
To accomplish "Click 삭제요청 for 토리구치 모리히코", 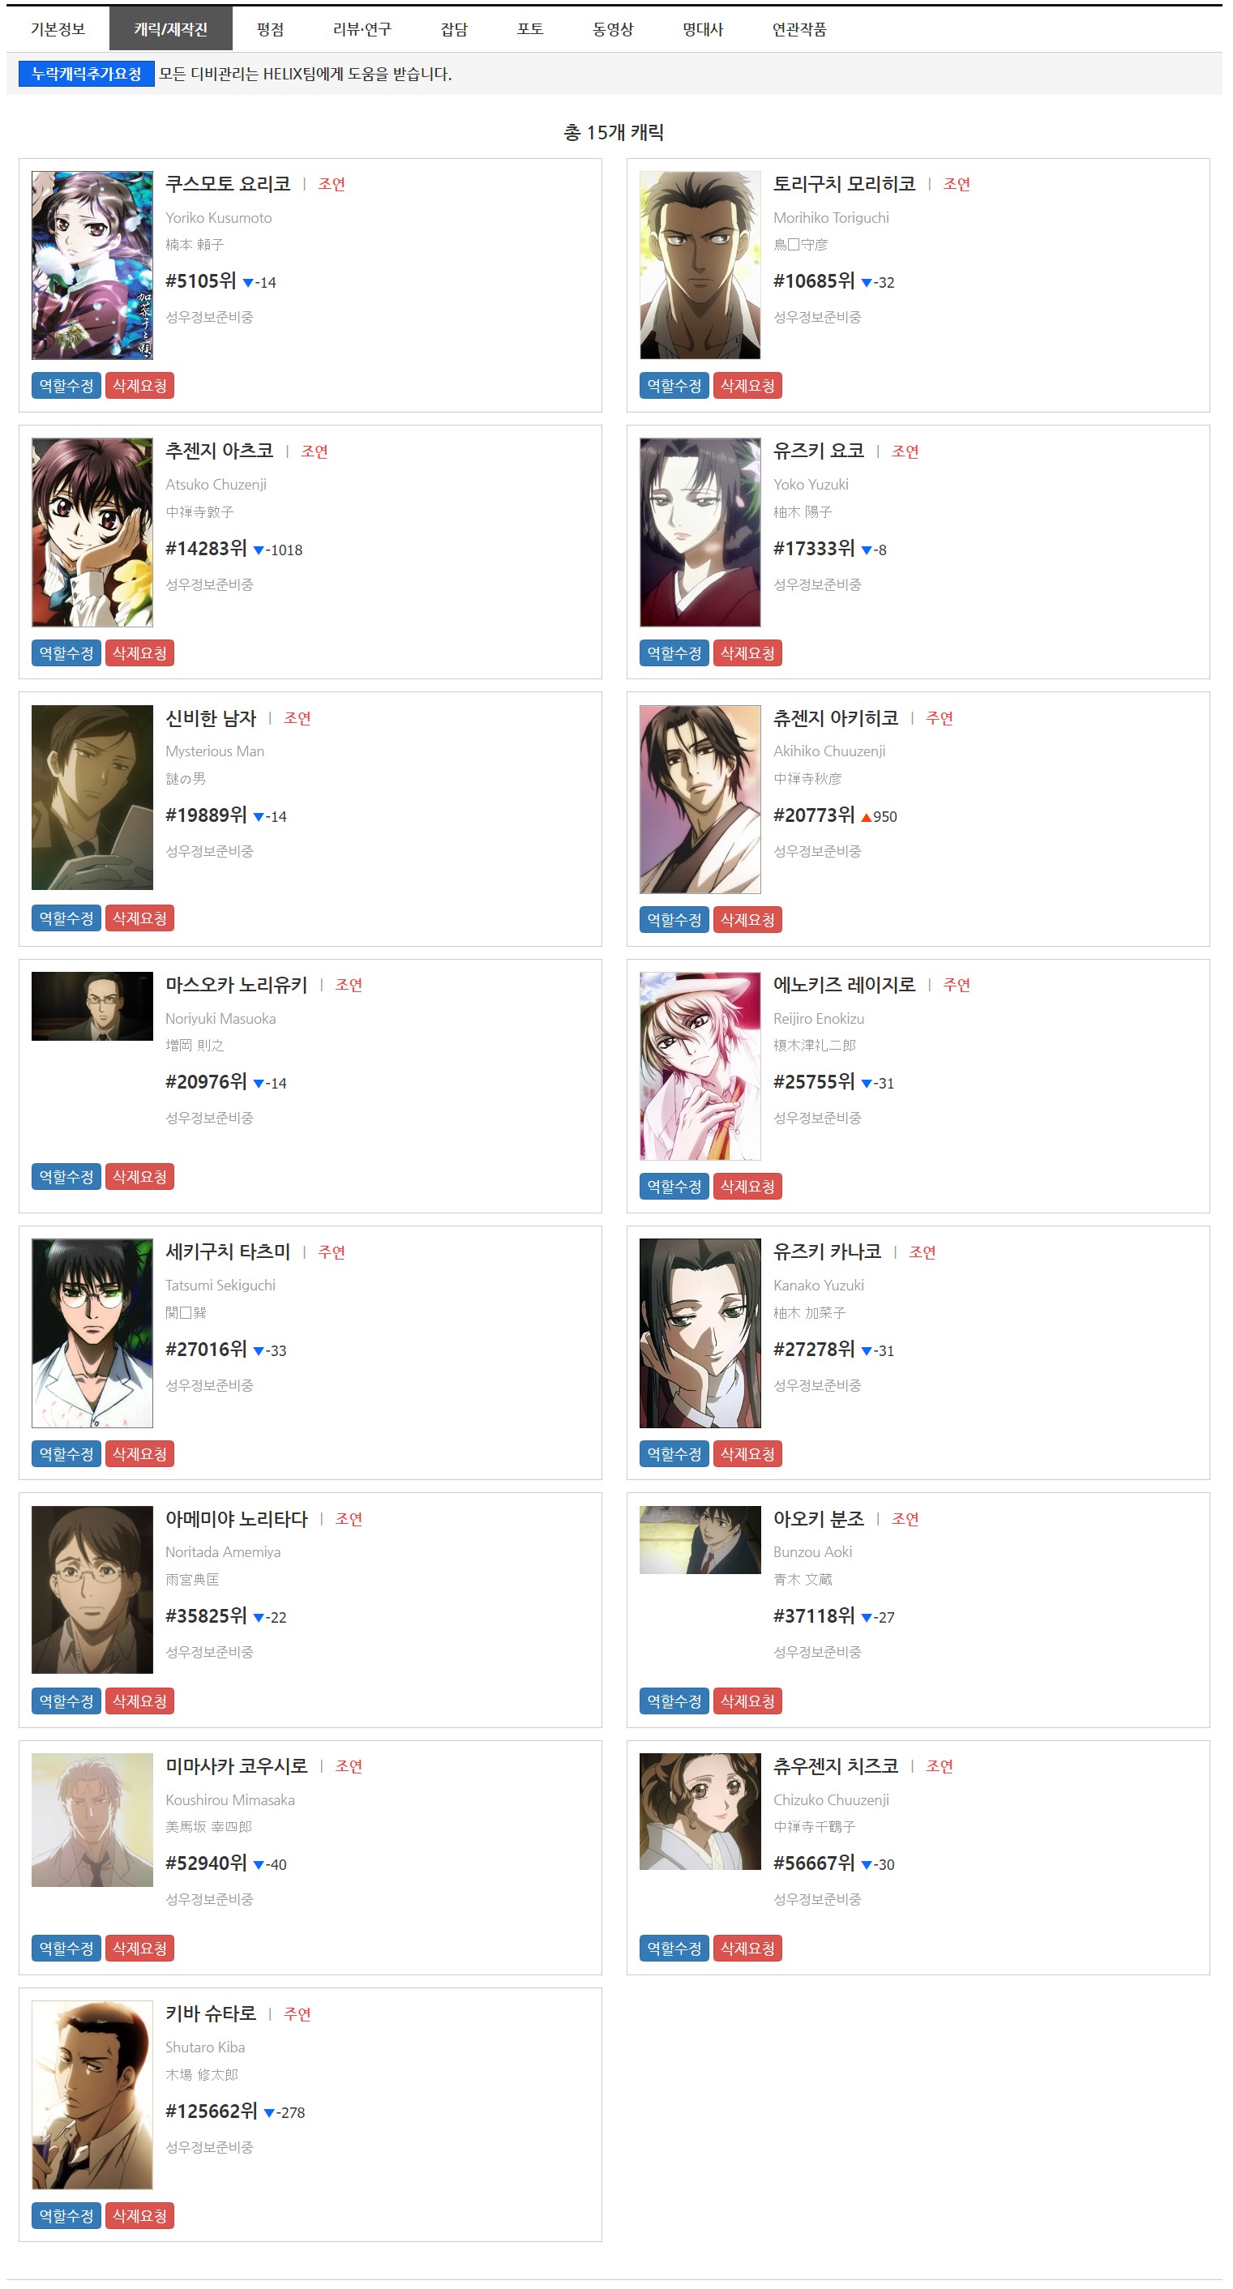I will [747, 386].
